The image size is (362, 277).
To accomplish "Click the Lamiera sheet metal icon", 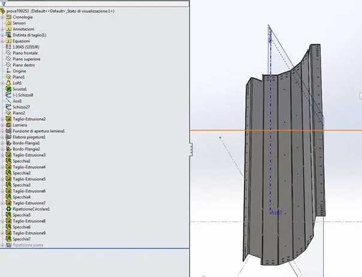I will point(8,125).
